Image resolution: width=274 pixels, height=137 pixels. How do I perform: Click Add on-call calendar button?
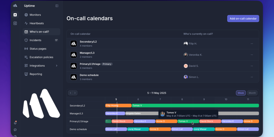tap(243, 18)
